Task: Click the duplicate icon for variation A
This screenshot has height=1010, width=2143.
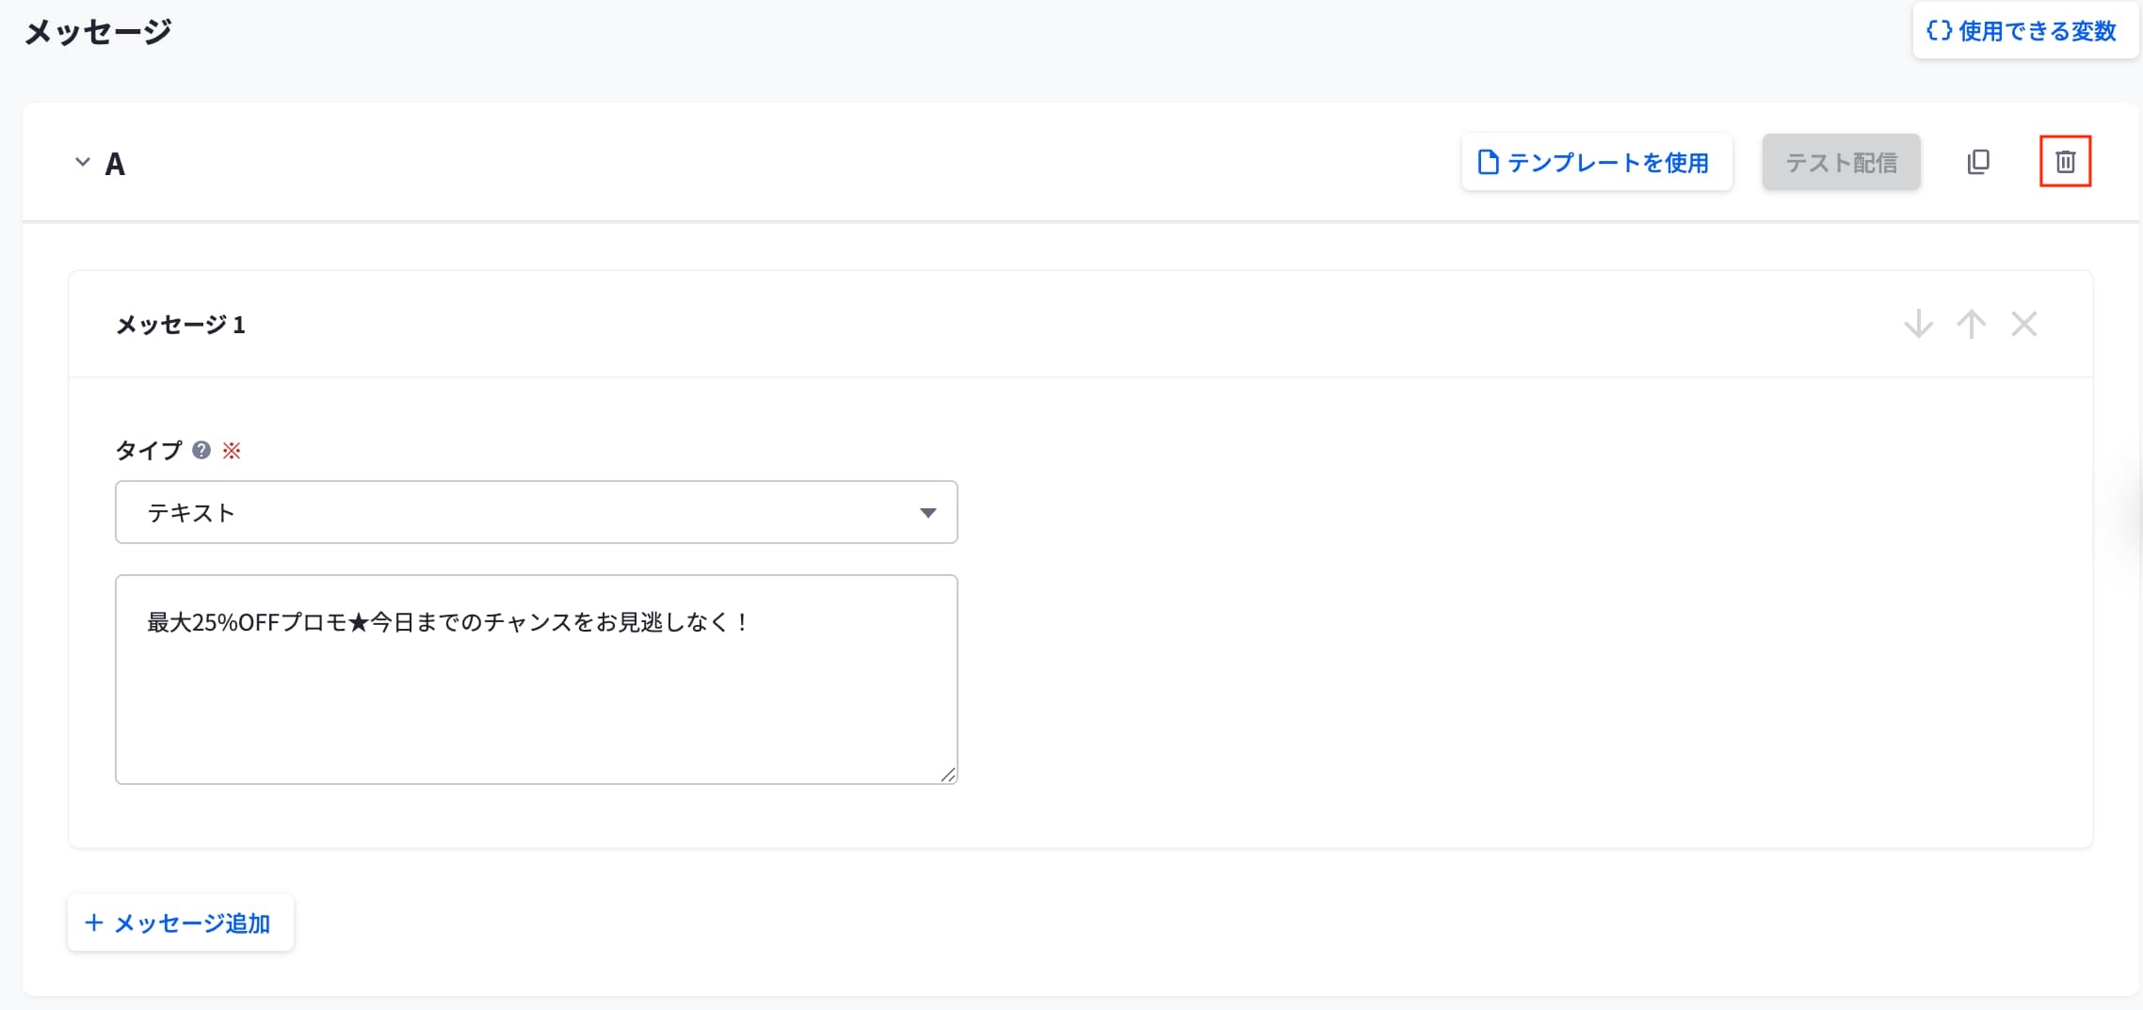Action: [1978, 162]
